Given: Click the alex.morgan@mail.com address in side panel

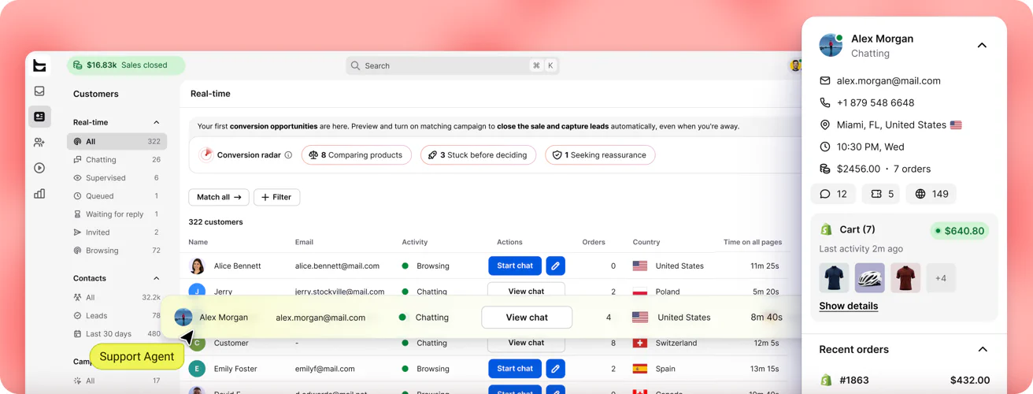Looking at the screenshot, I should pos(889,80).
